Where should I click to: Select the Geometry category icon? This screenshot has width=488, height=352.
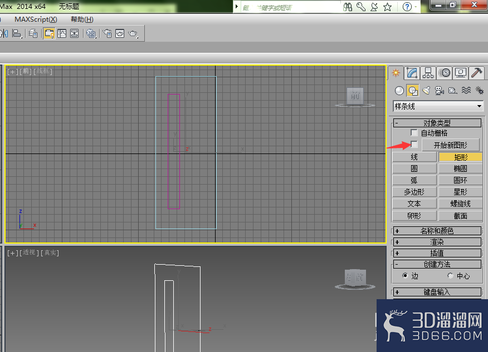(x=399, y=91)
